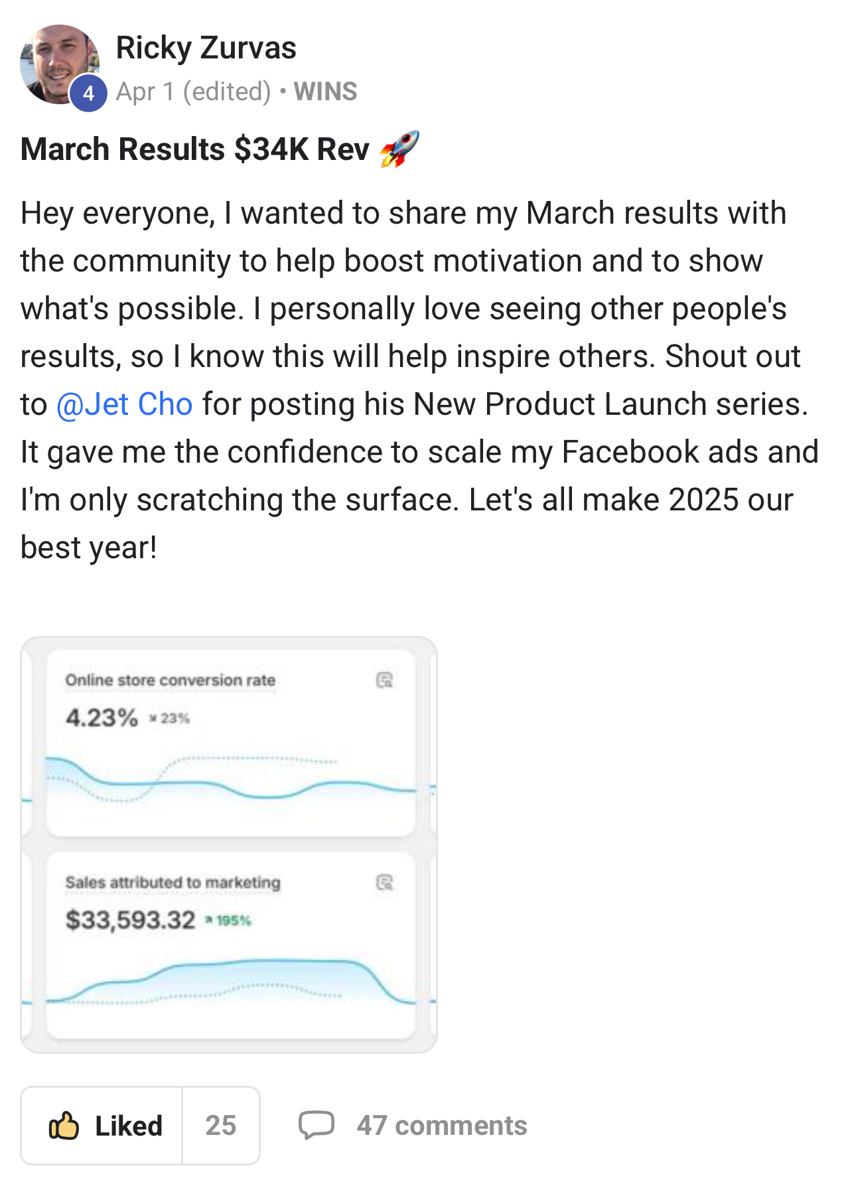
Task: Click the Sales attributed to marketing heading
Action: pos(173,883)
